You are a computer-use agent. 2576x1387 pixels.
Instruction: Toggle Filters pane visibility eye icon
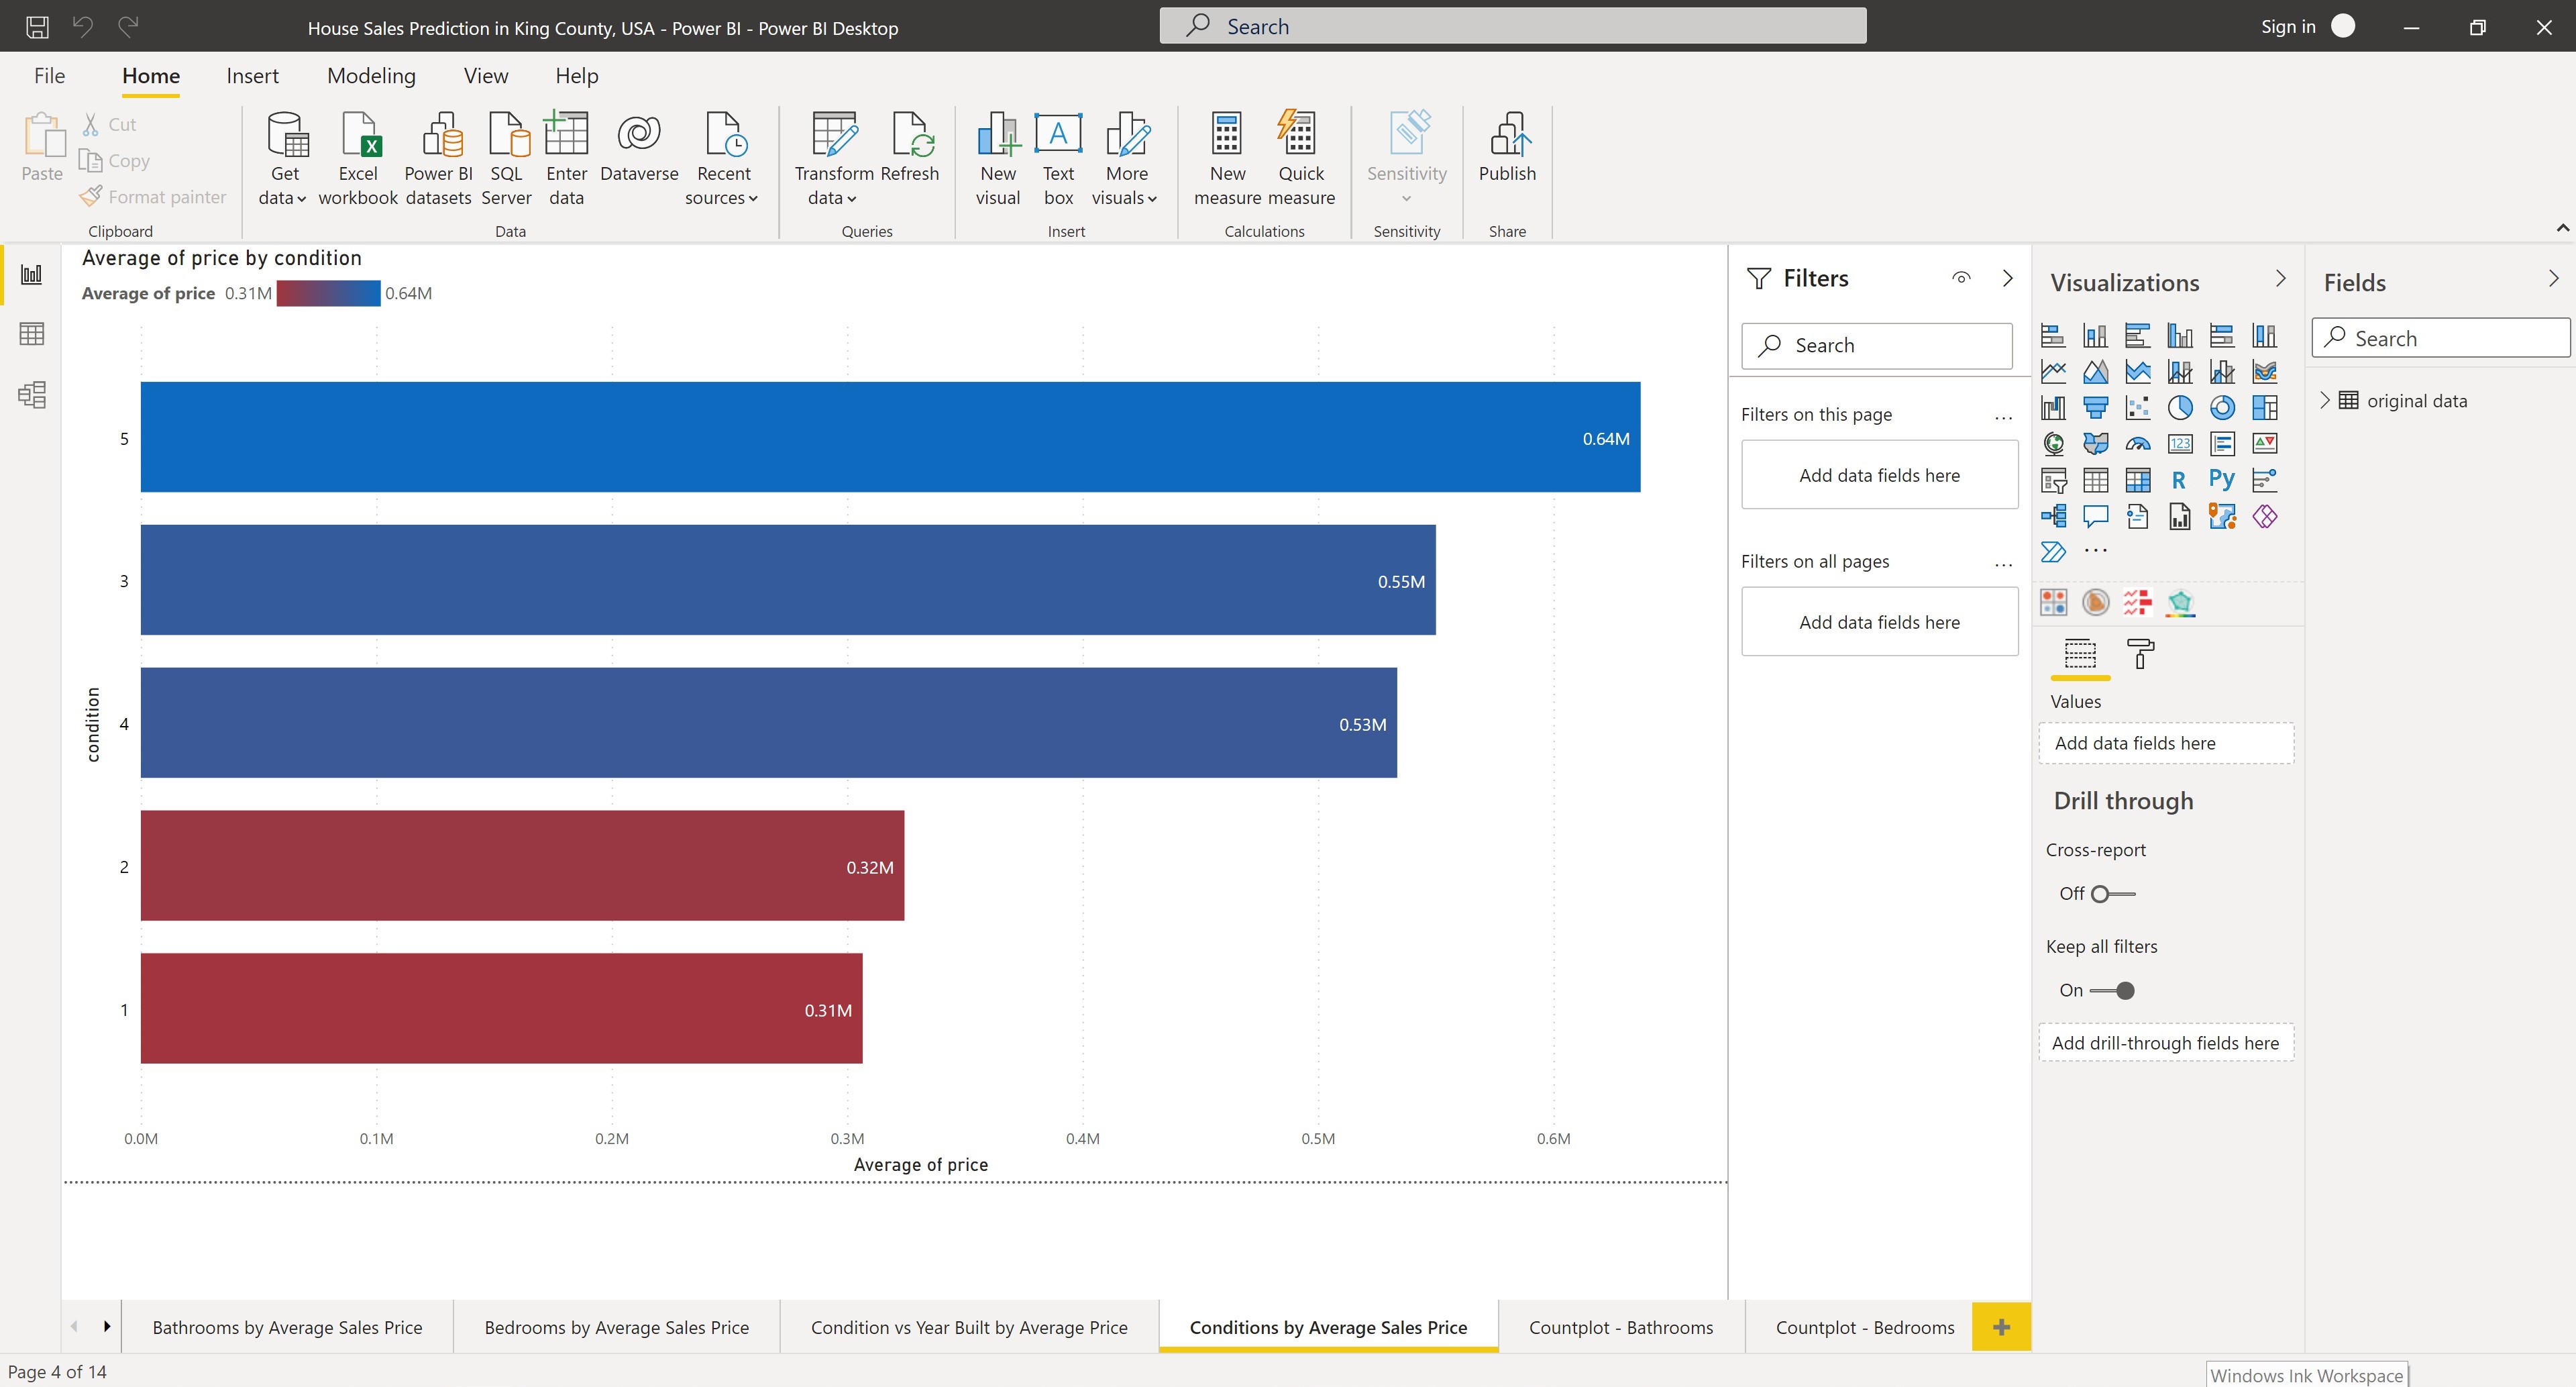click(x=1961, y=278)
